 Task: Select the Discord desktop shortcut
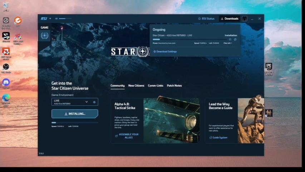6,83
